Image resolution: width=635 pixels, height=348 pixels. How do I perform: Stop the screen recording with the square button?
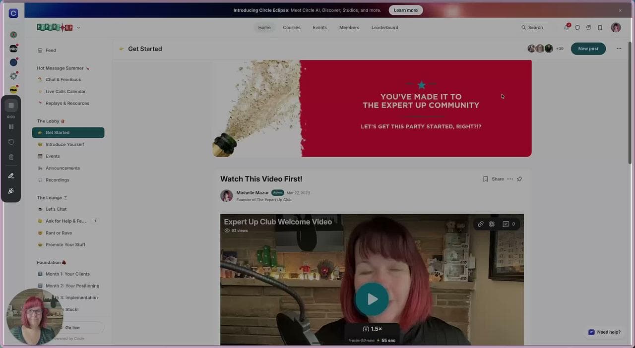point(11,106)
